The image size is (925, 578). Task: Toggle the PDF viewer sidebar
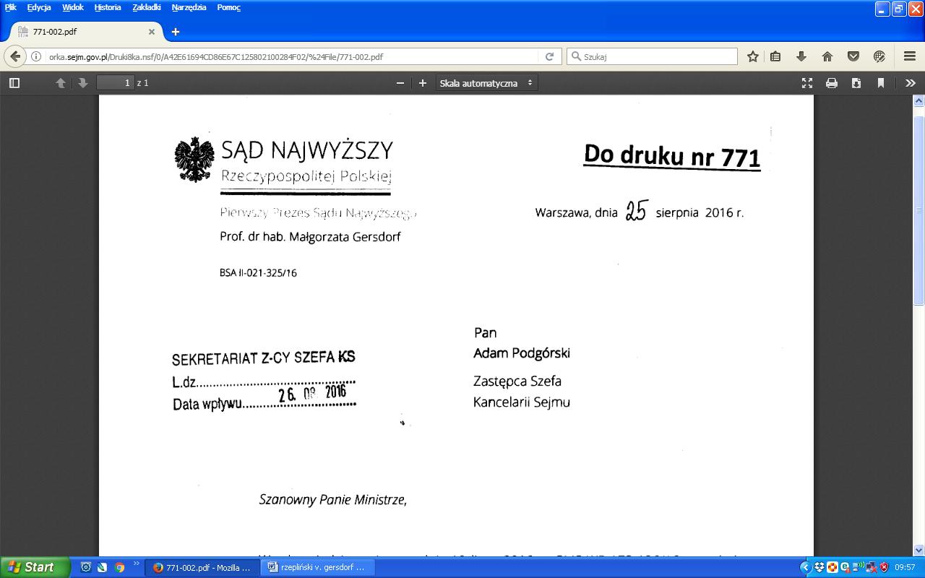tap(14, 83)
